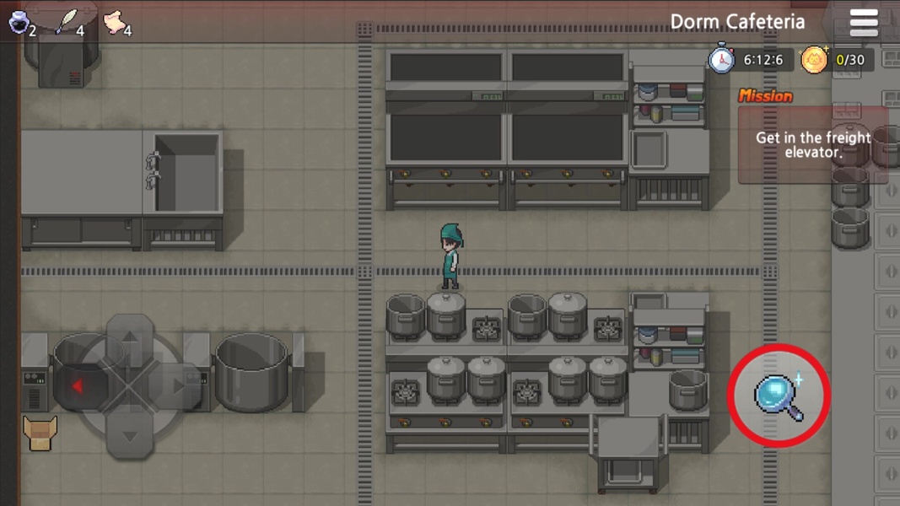This screenshot has height=506, width=900.
Task: Tap the stopwatch timer icon
Action: [721, 58]
